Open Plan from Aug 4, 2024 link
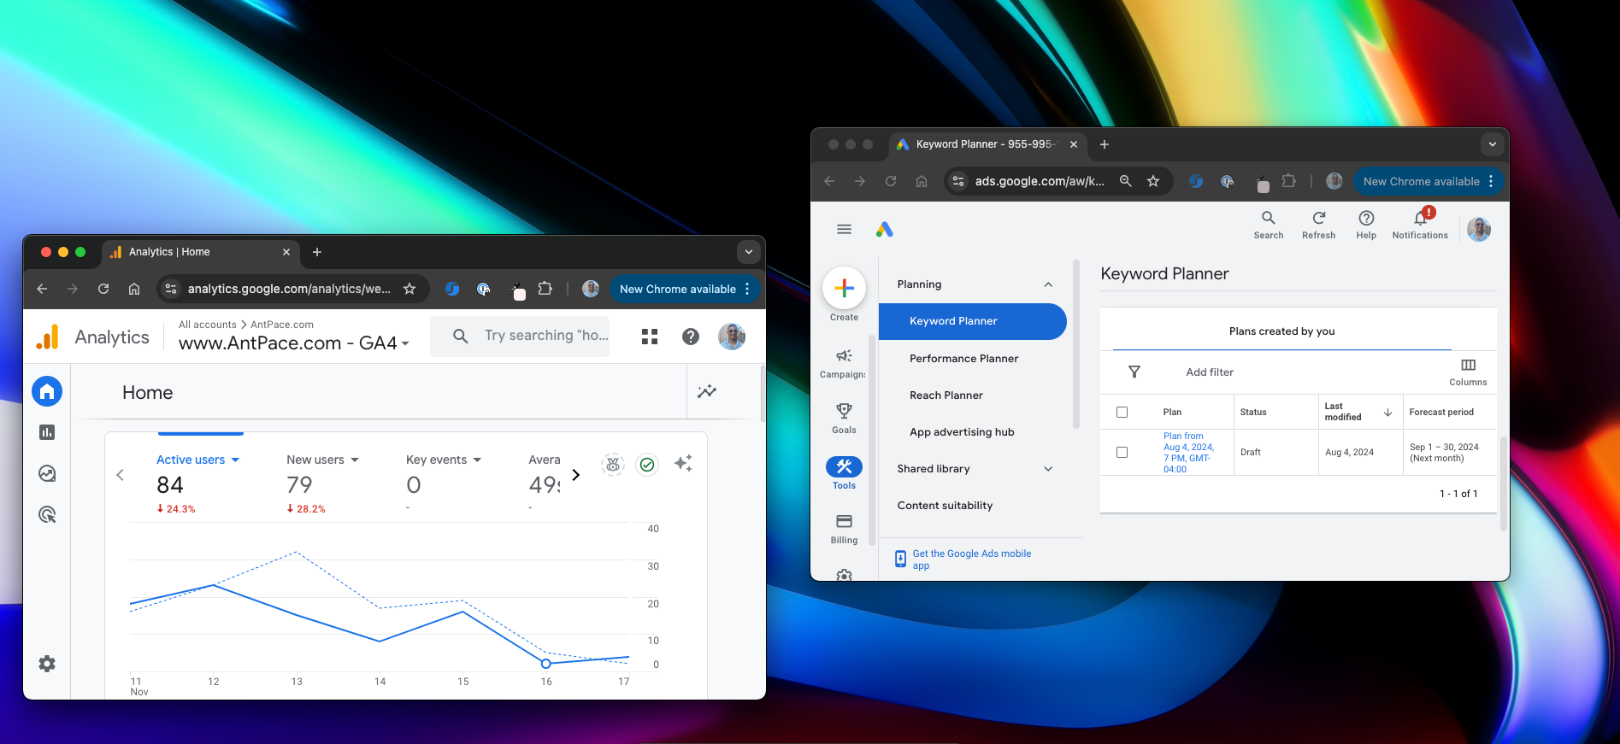 (x=1188, y=453)
